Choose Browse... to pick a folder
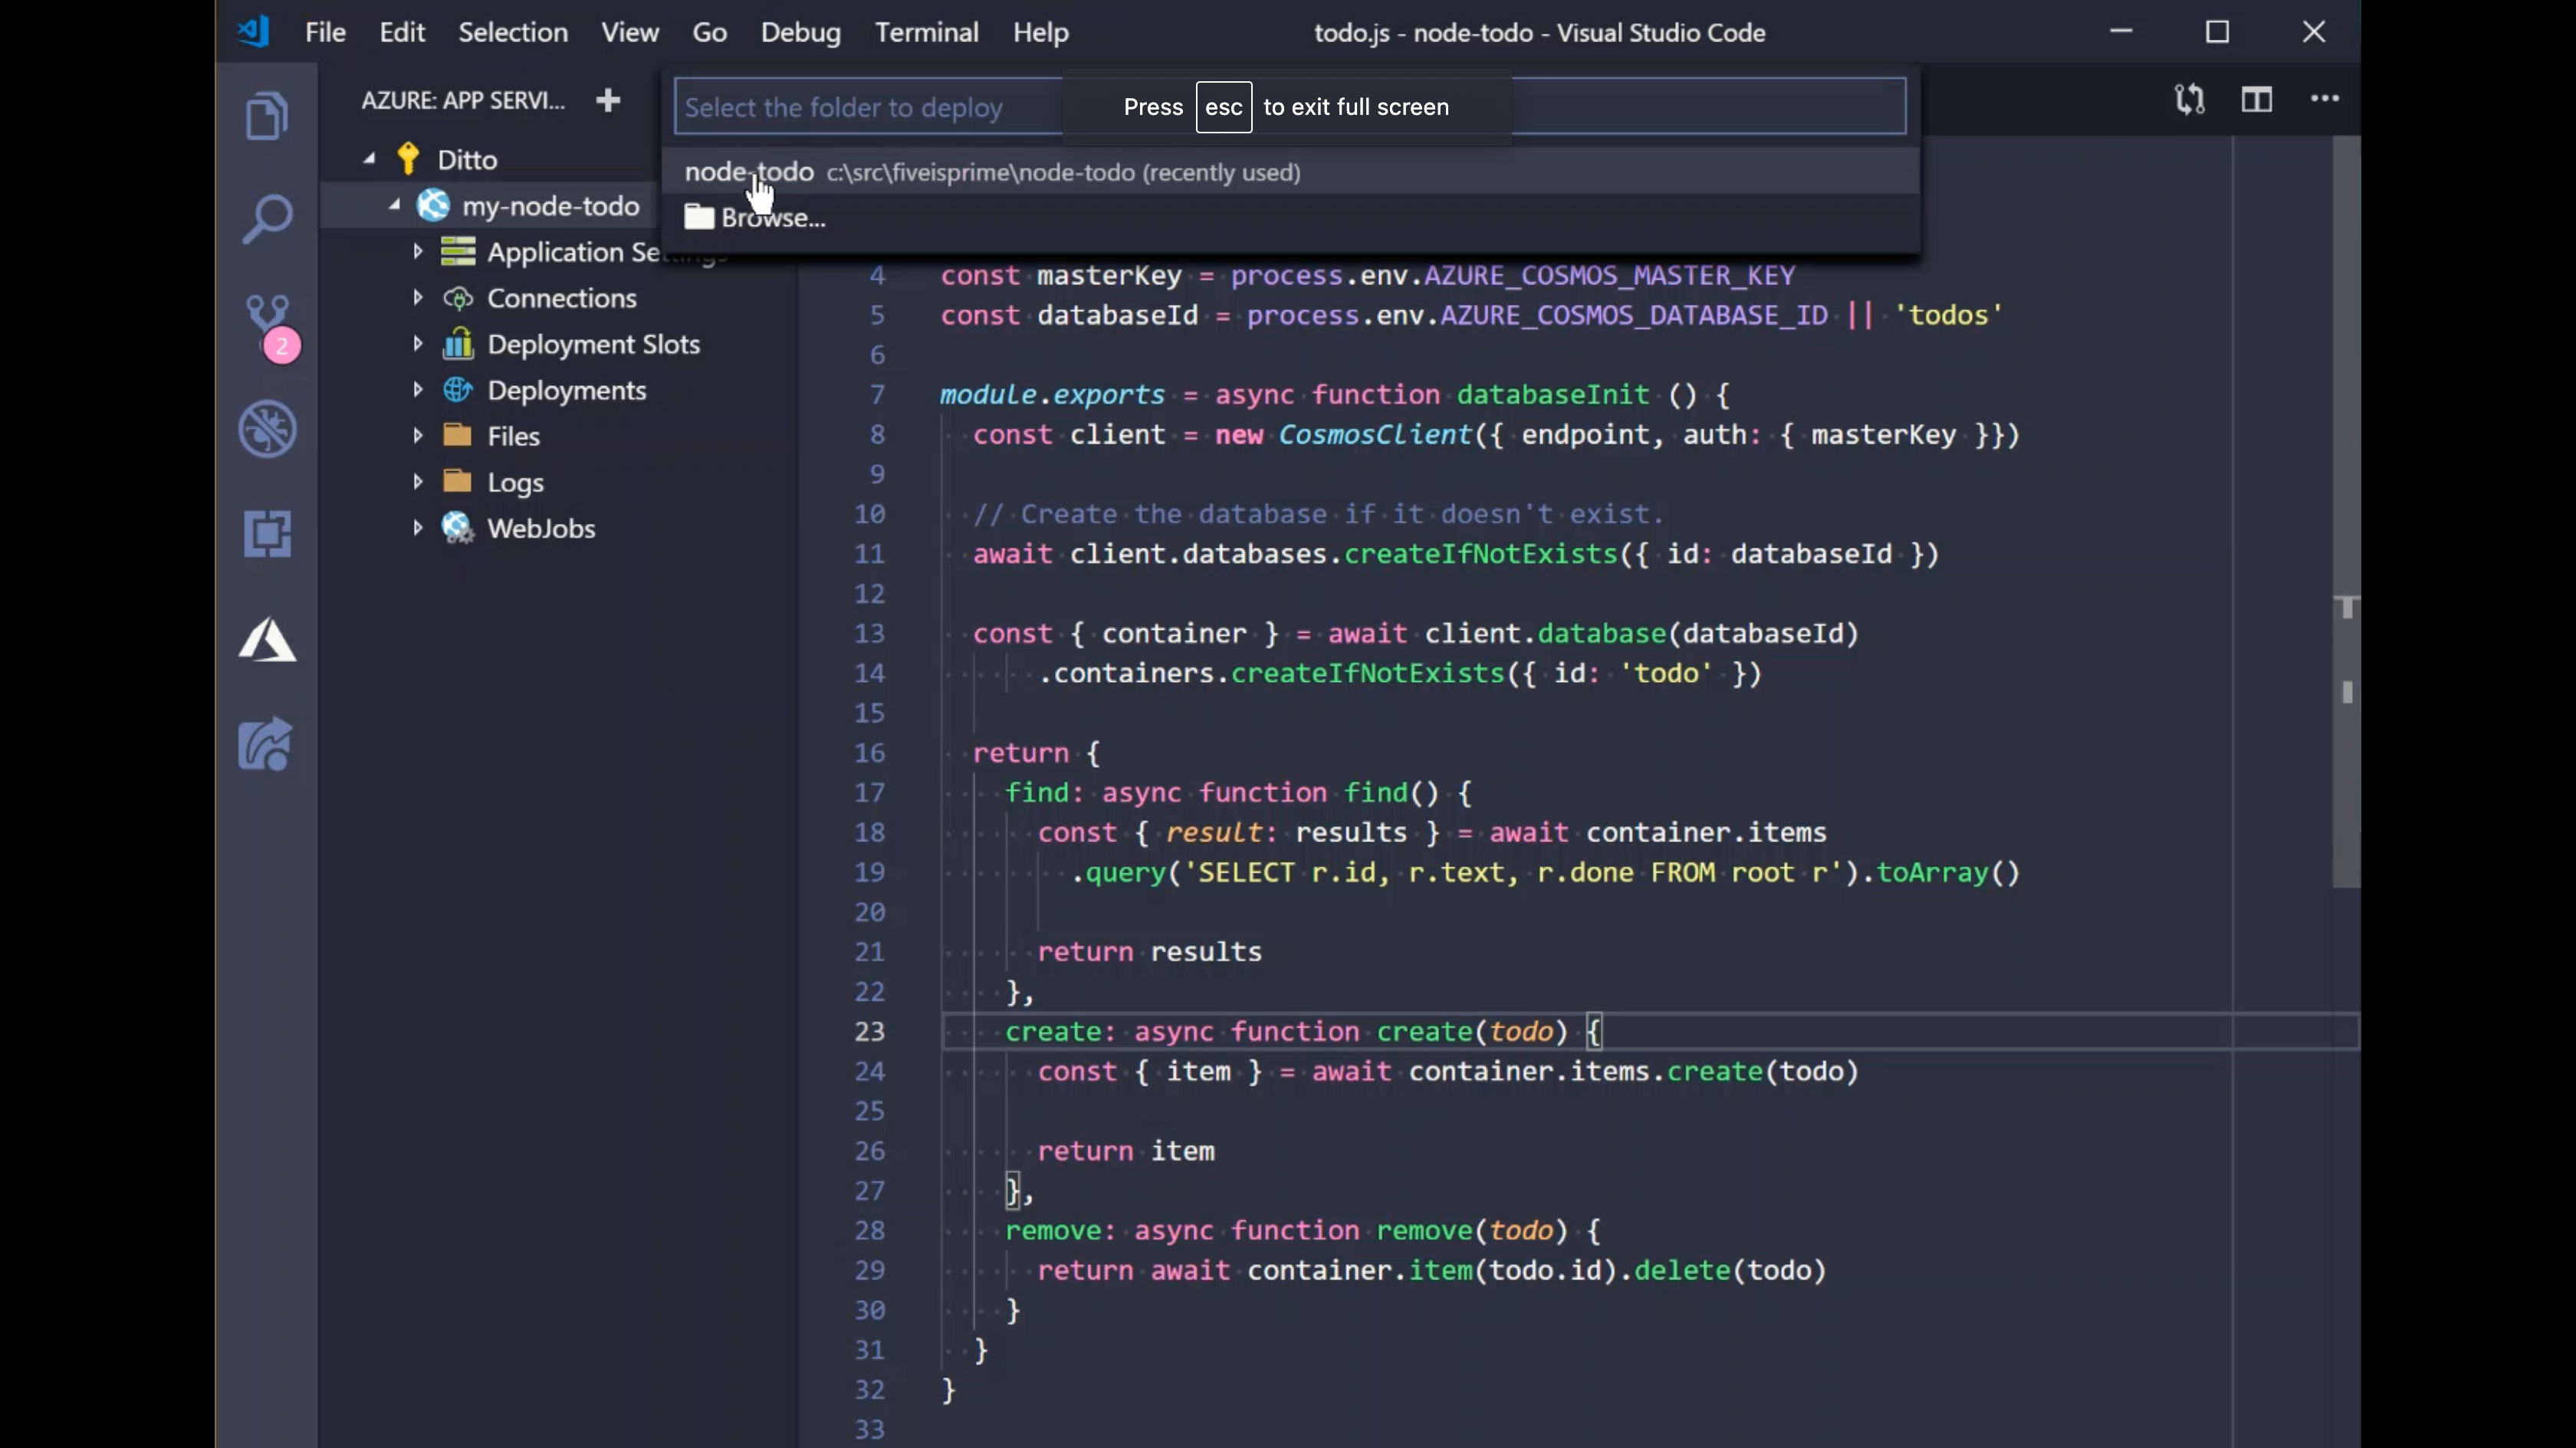 (772, 218)
